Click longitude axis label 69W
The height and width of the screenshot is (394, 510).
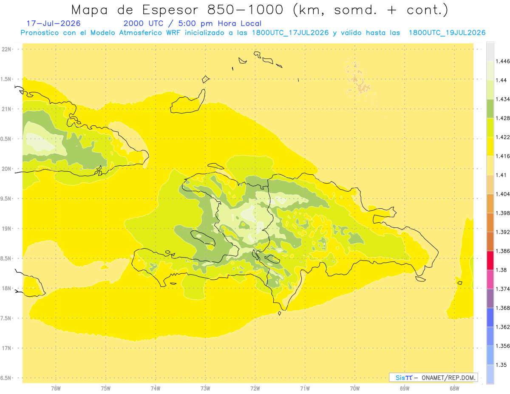405,389
